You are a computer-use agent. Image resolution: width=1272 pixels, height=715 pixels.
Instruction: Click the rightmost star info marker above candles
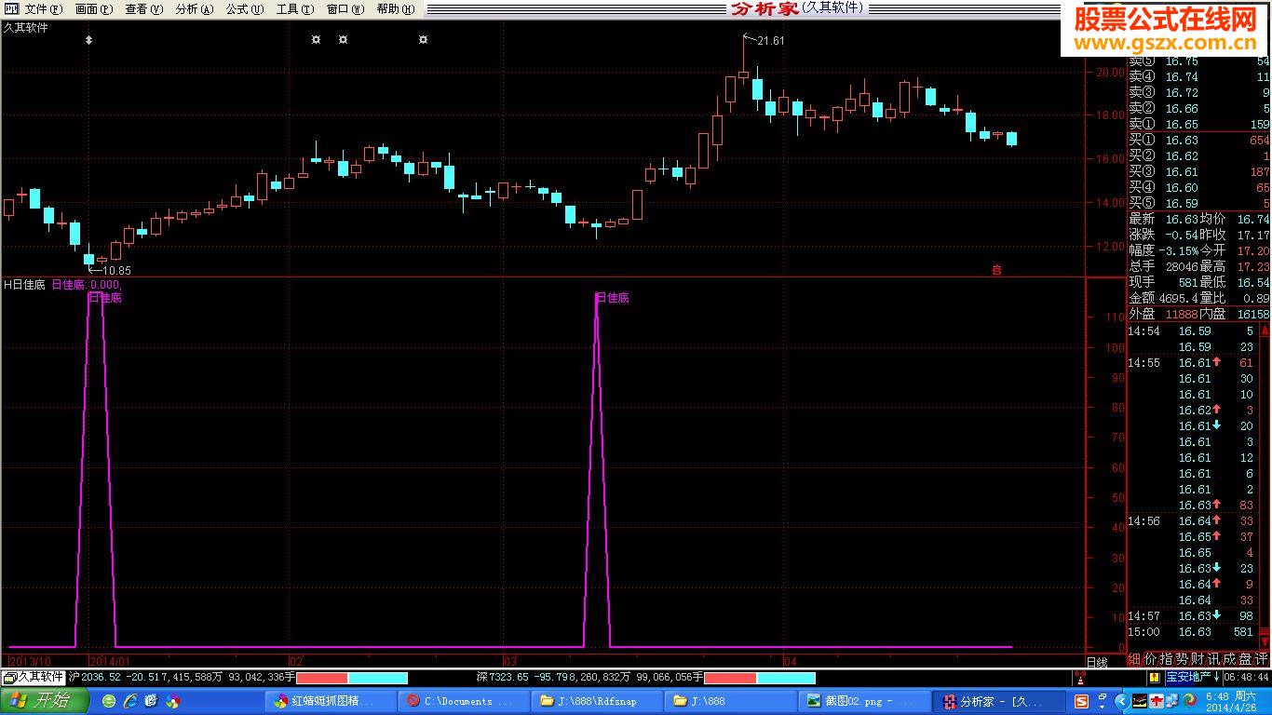423,40
